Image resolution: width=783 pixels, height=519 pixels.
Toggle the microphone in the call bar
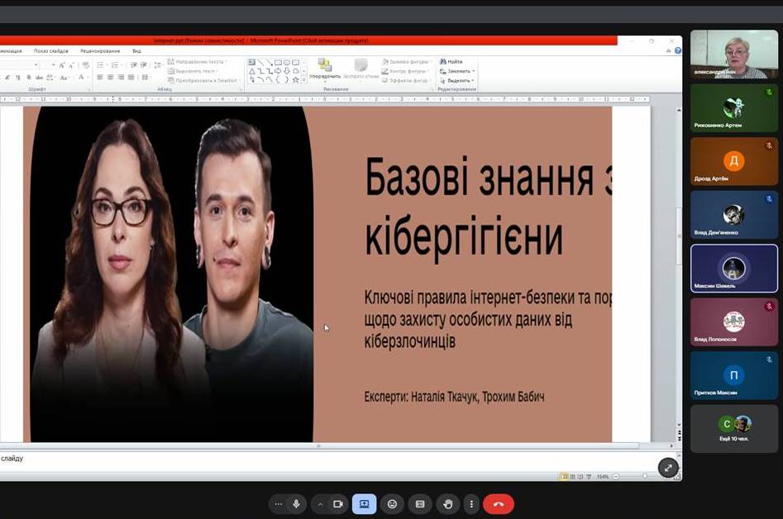tap(296, 504)
